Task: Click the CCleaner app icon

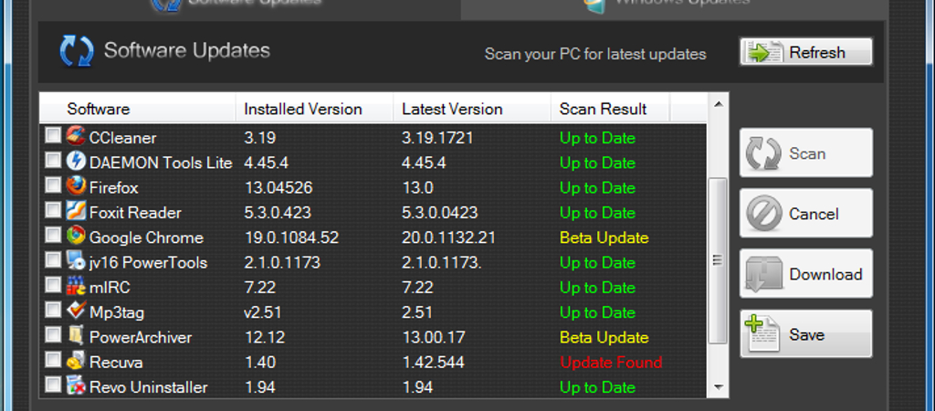Action: click(76, 137)
